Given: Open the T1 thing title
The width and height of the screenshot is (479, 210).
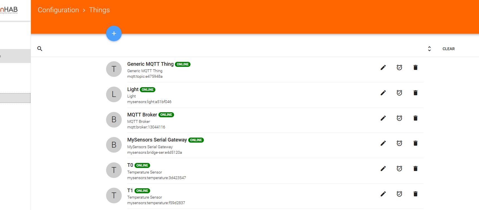Looking at the screenshot, I should (x=130, y=191).
